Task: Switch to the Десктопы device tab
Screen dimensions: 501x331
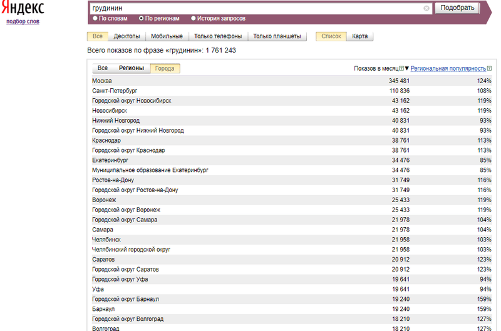Action: tap(127, 36)
